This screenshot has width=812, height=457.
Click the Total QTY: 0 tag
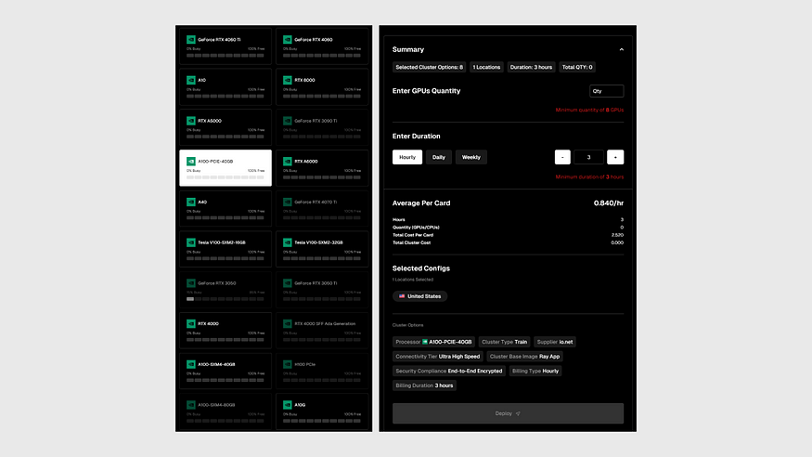click(x=577, y=68)
